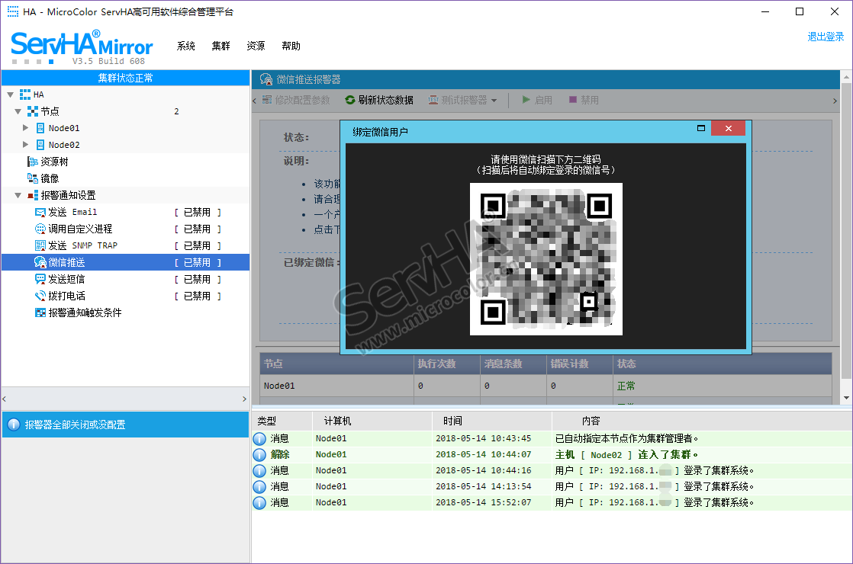
Task: Collapse the 节点 nodes branch
Action: pyautogui.click(x=18, y=111)
